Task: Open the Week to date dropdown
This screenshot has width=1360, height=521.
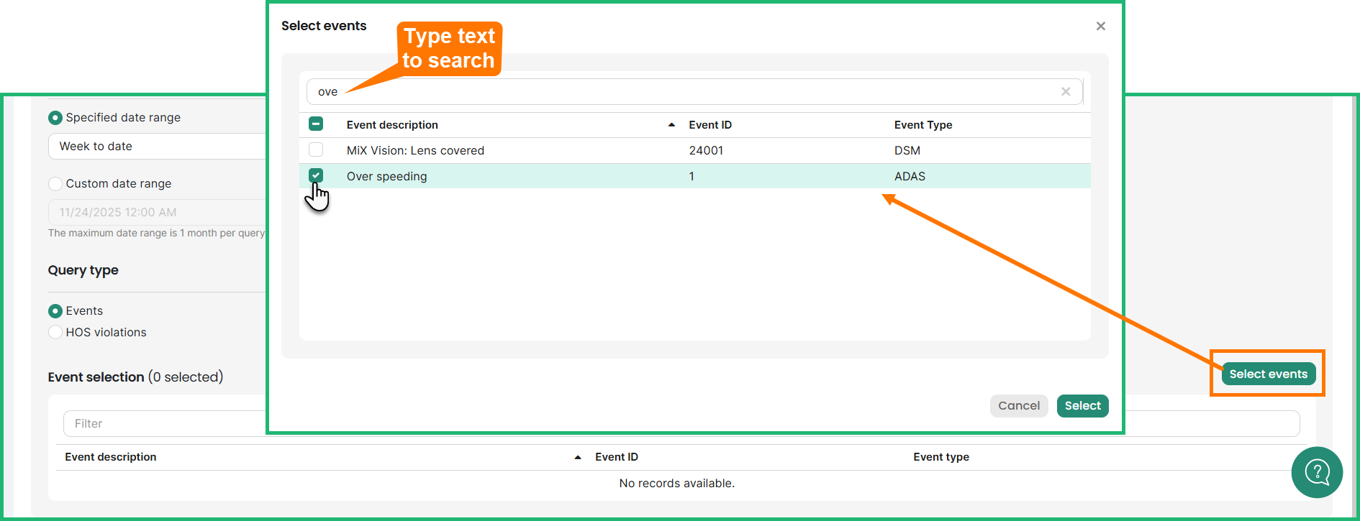Action: point(158,147)
